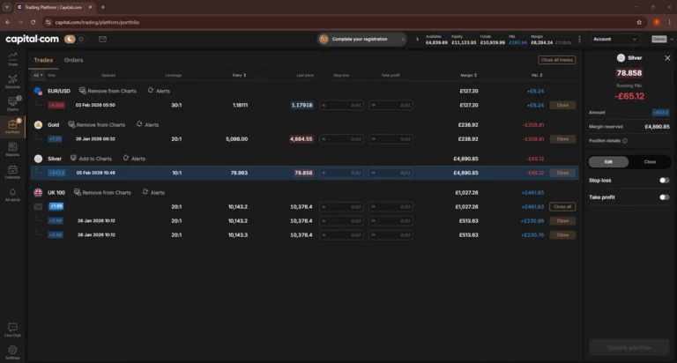
Task: Sort trades by the Entry column
Action: (239, 75)
